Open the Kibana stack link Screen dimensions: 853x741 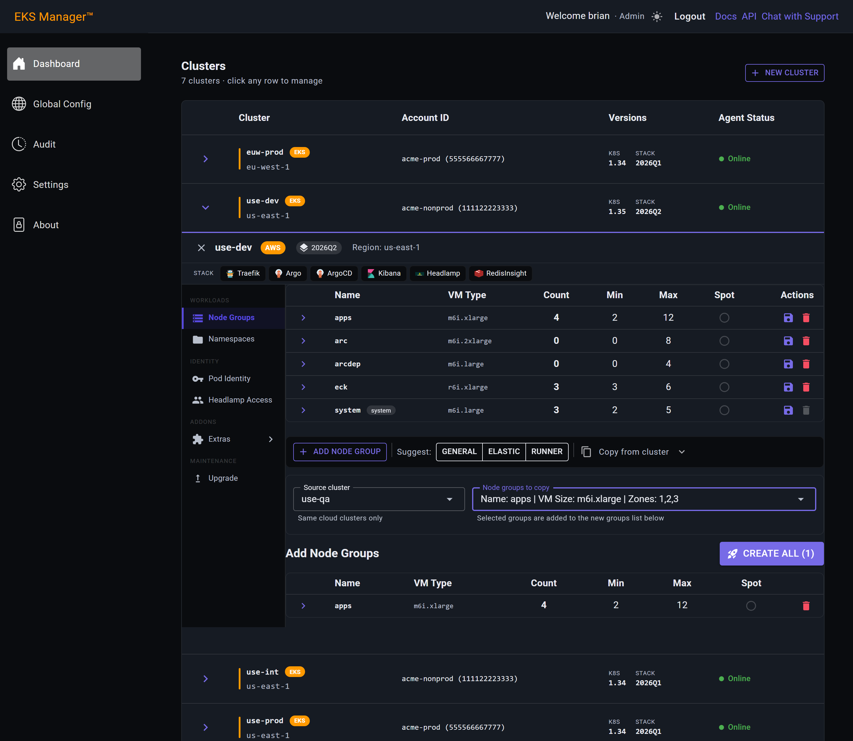tap(384, 273)
